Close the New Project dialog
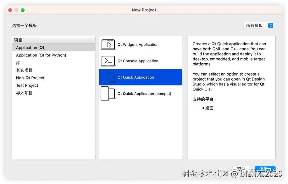288x184 pixels. click(10, 10)
